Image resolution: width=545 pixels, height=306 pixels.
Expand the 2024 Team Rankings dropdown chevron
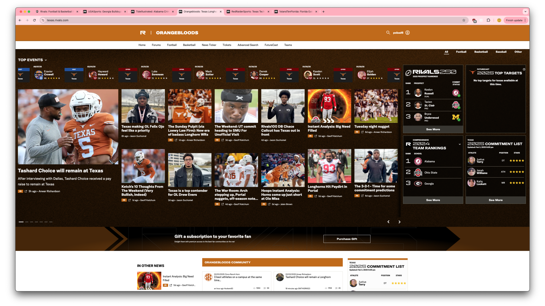pos(459,144)
